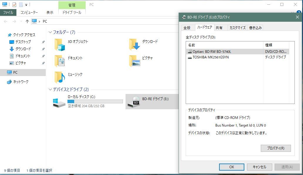Screen dimensions: 303x175
Task: Close the BD-RE ドライブ properties dialog
Action: coord(297,17)
